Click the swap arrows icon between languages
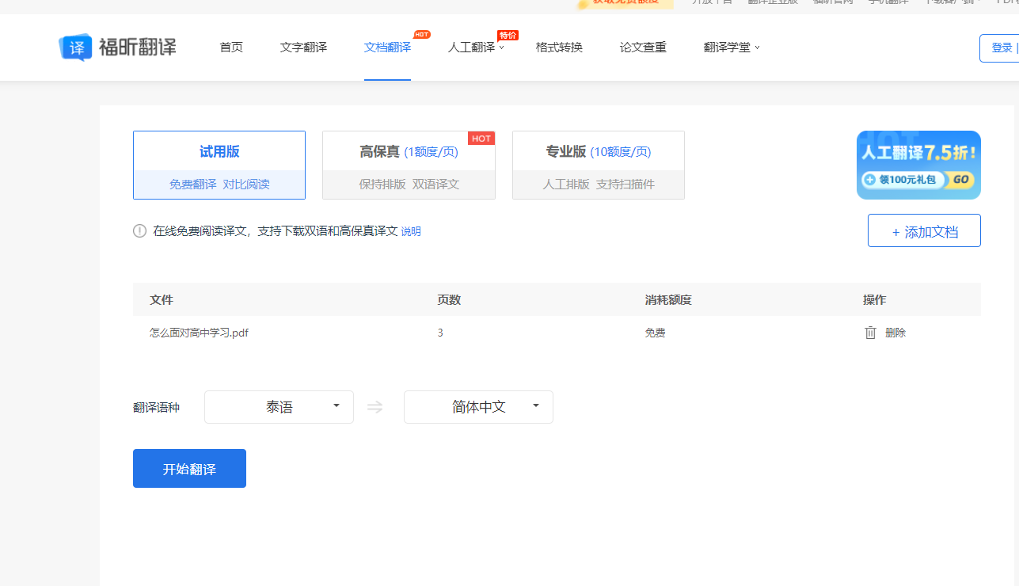1019x586 pixels. 375,407
